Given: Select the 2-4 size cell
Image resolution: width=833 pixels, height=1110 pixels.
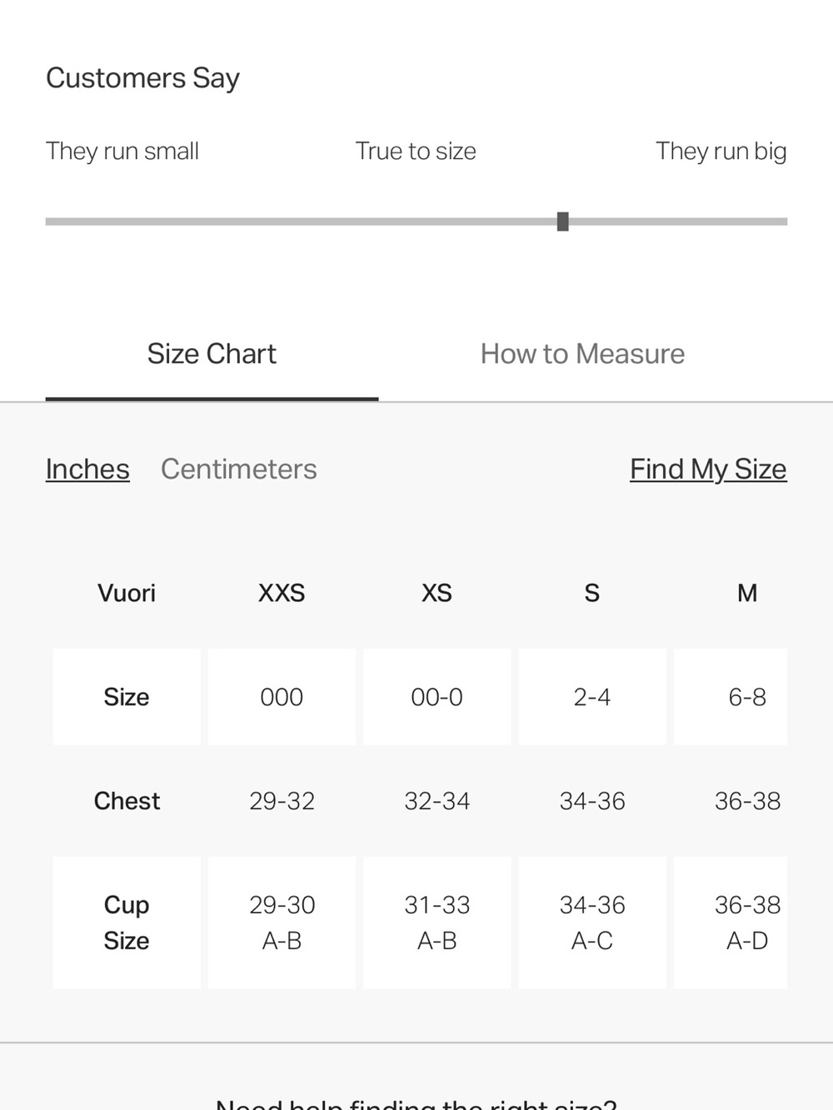Looking at the screenshot, I should [592, 697].
